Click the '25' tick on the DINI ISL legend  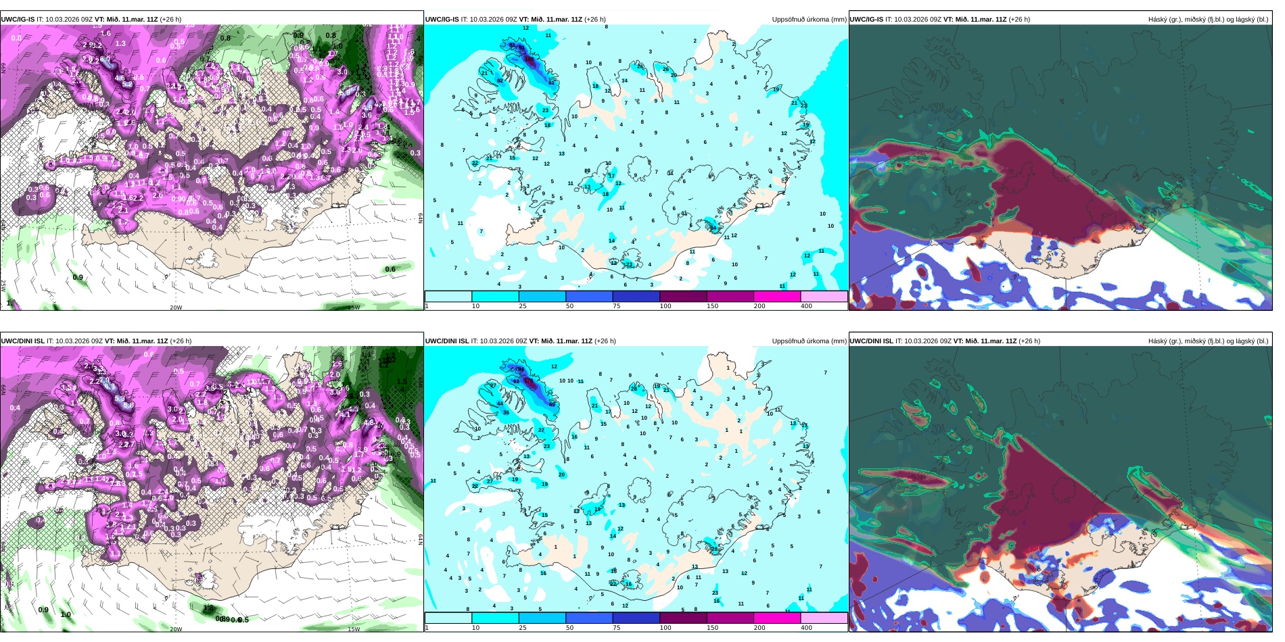coord(523,628)
